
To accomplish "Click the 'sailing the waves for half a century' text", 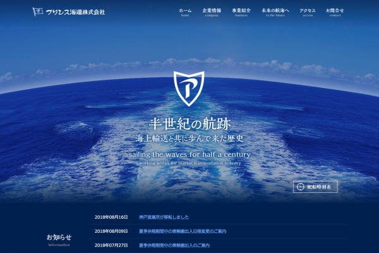I will point(189,154).
